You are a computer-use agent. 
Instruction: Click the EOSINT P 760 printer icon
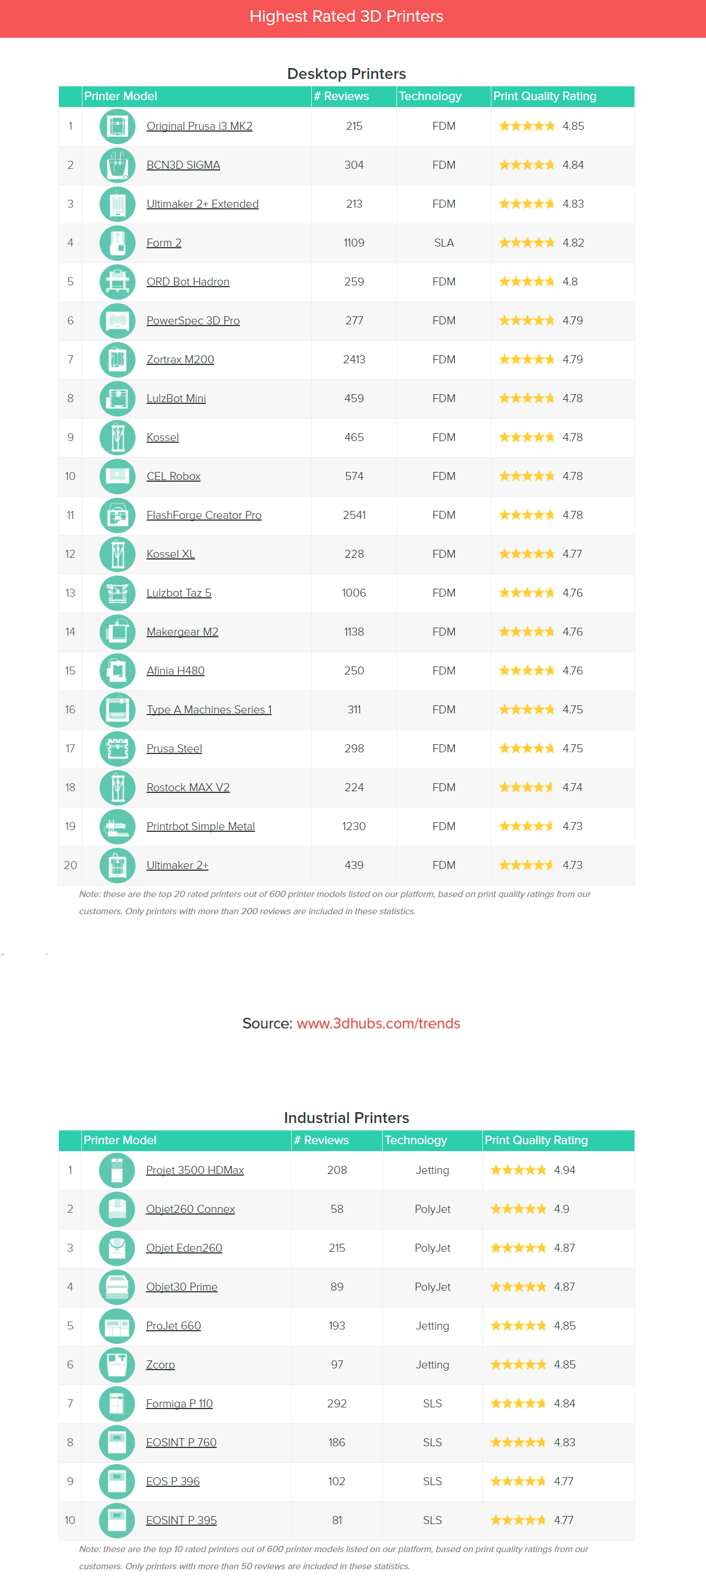point(117,1442)
